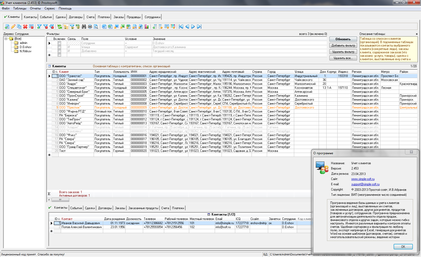Enable the Добавлено filter checkbox
Screen dimensions: 421x257
pyautogui.click(x=59, y=51)
